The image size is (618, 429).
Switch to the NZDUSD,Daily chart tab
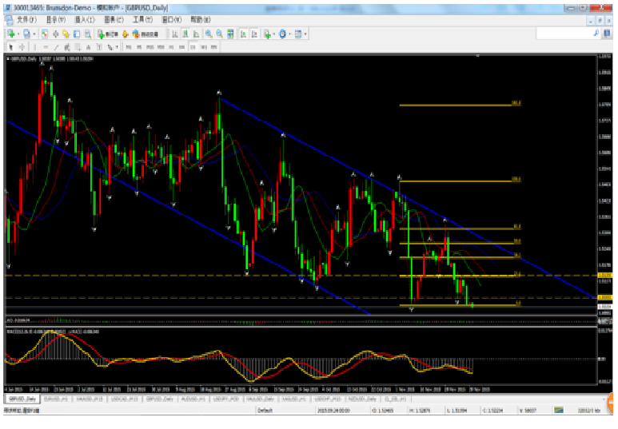coord(362,399)
